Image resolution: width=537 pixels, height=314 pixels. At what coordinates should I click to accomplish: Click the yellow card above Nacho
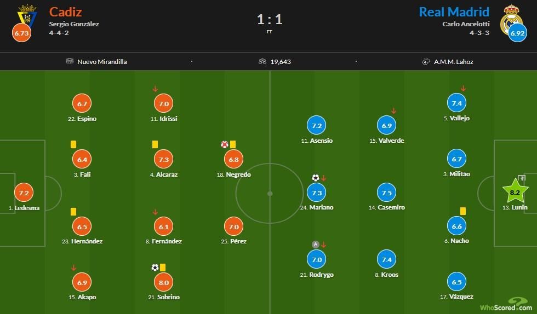463,211
